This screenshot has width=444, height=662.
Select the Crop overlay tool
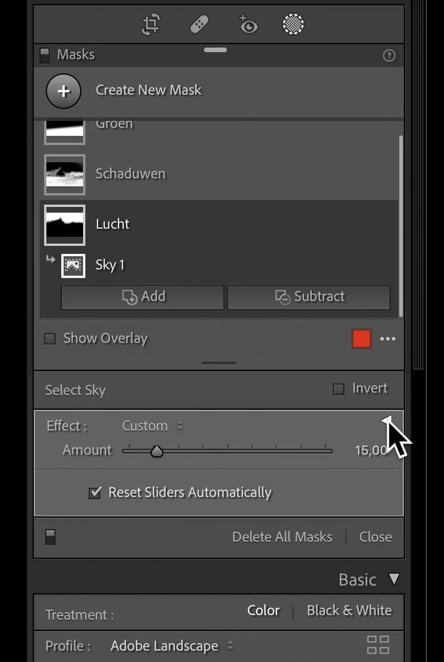tap(151, 24)
